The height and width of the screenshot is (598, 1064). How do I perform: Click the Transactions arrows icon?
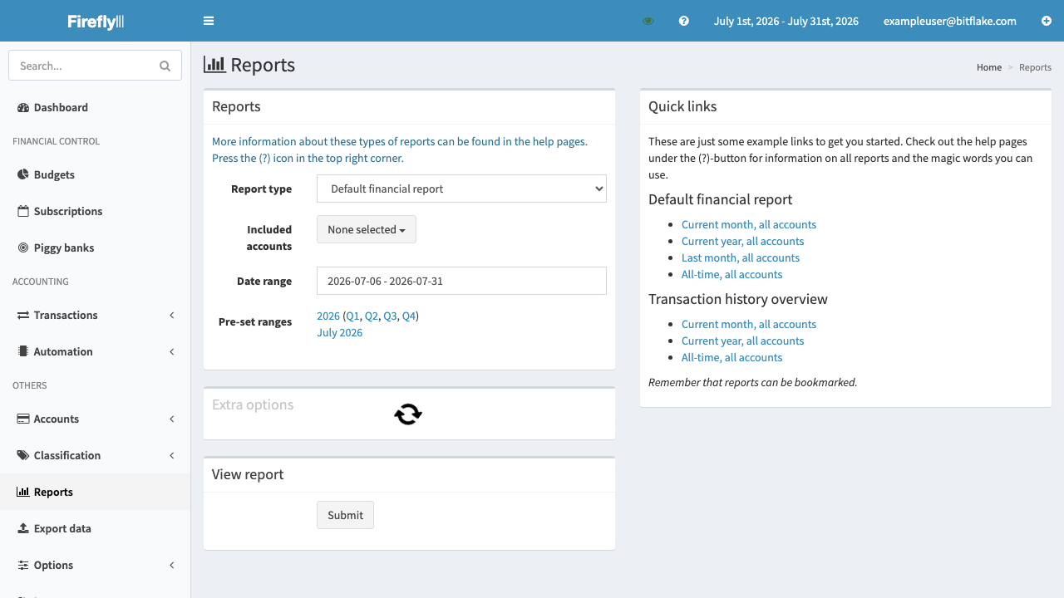(x=23, y=315)
